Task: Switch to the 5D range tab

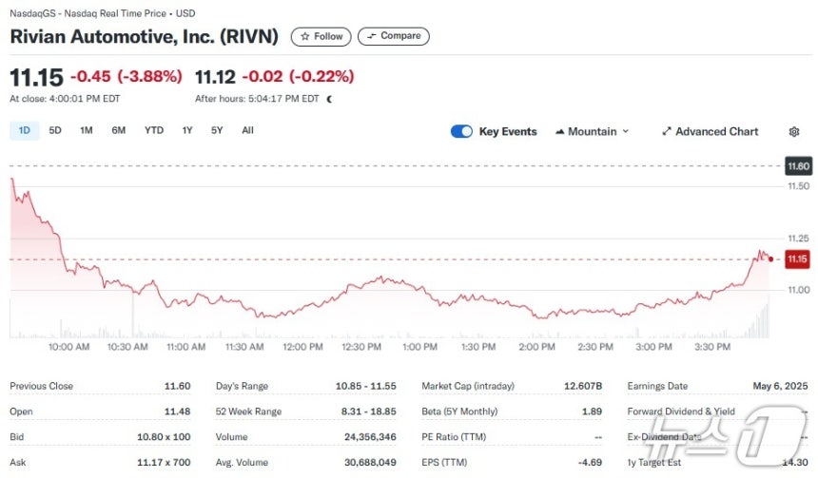Action: click(55, 130)
